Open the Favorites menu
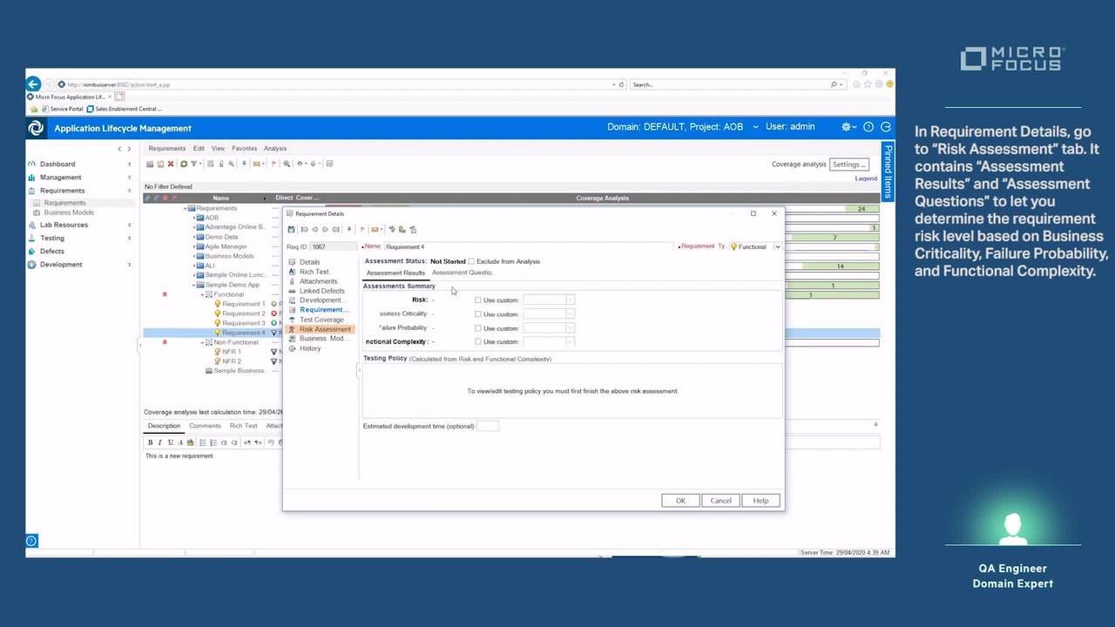The image size is (1115, 627). pos(244,149)
